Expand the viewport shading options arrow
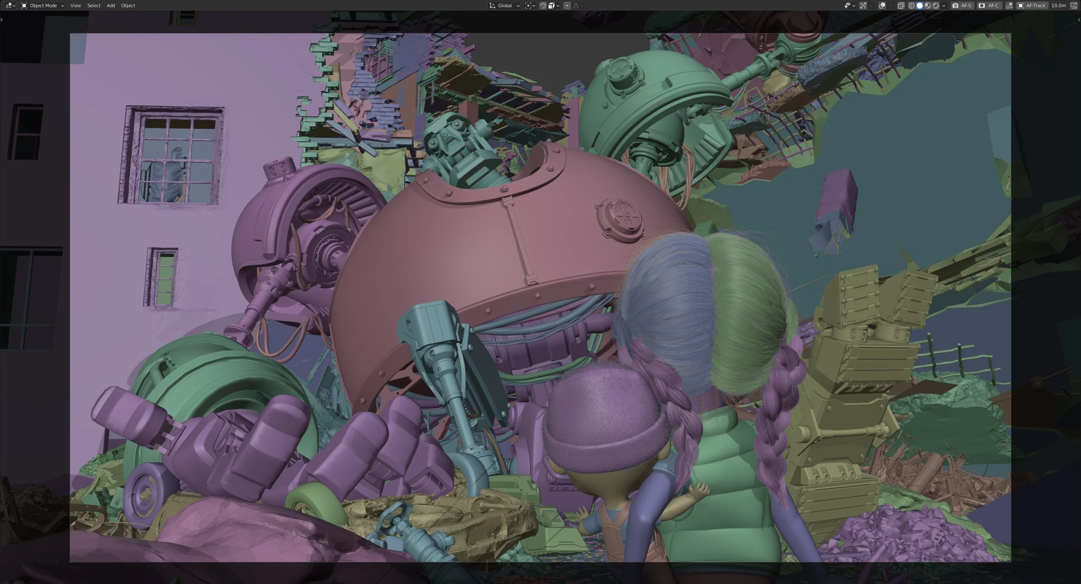This screenshot has height=584, width=1081. 944,6
